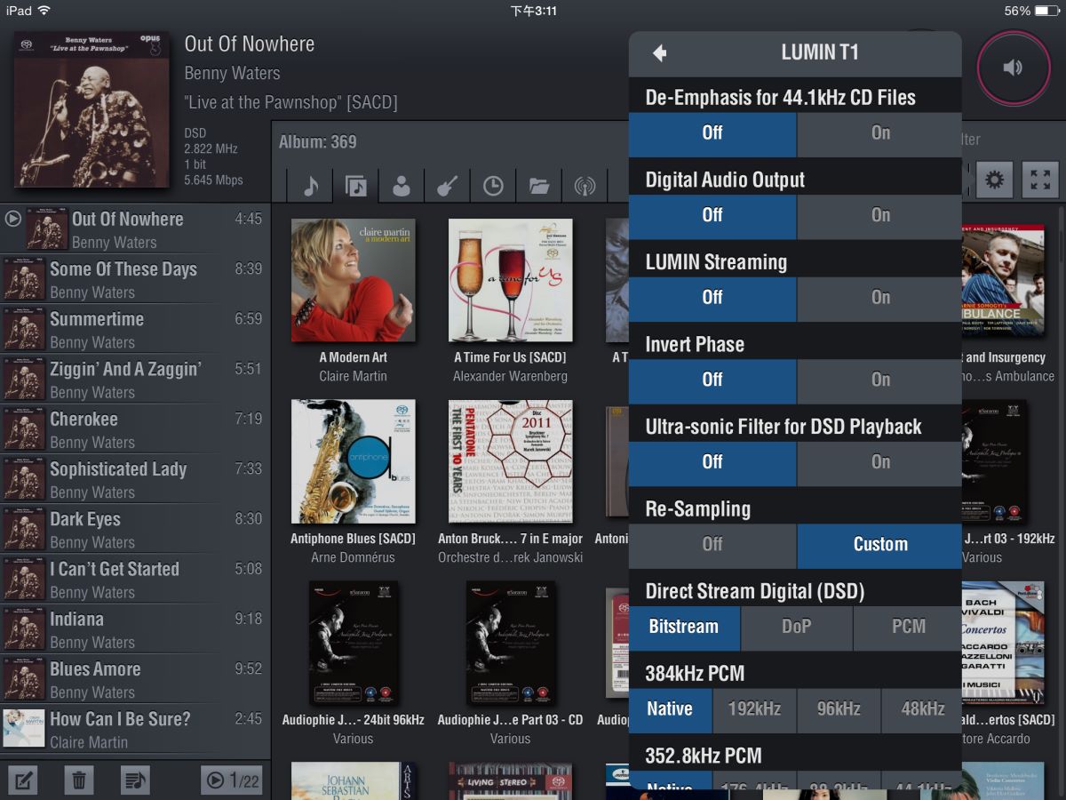Tap the volume speaker button

point(1014,68)
